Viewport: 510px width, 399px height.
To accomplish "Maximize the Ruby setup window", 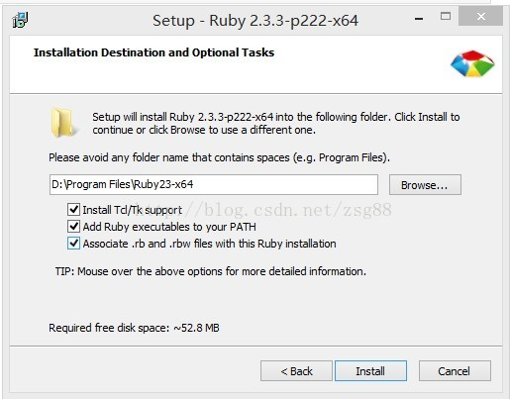I will (446, 16).
